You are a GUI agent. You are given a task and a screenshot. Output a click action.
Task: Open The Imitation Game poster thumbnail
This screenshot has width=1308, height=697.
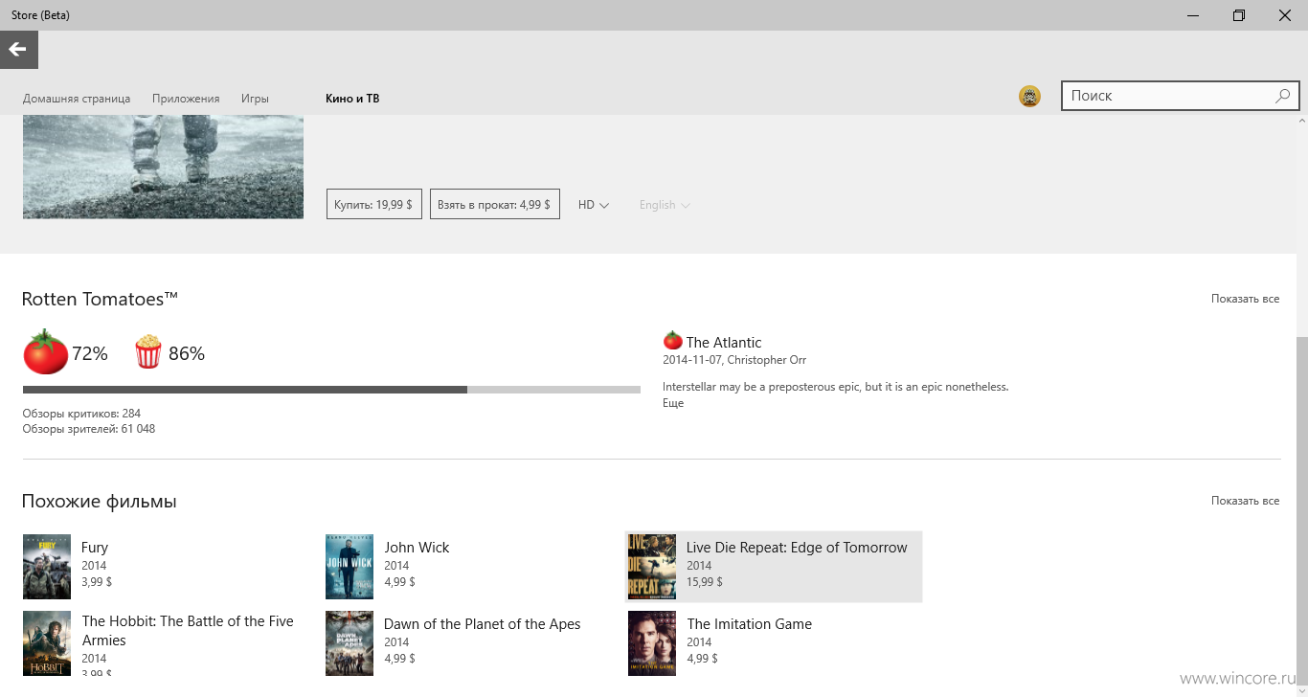pos(652,643)
